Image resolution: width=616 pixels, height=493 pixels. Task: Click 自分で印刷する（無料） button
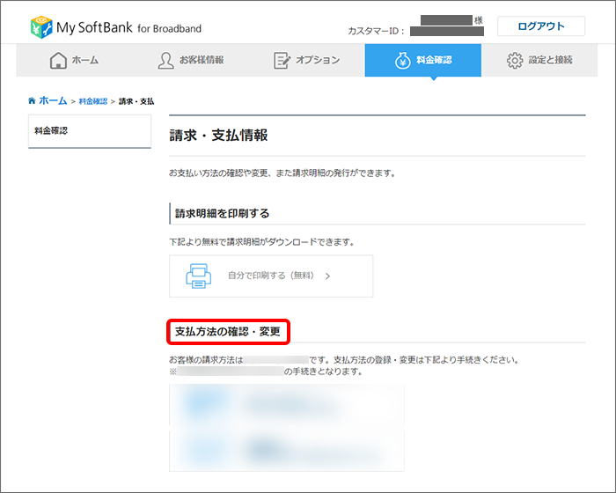coord(271,276)
